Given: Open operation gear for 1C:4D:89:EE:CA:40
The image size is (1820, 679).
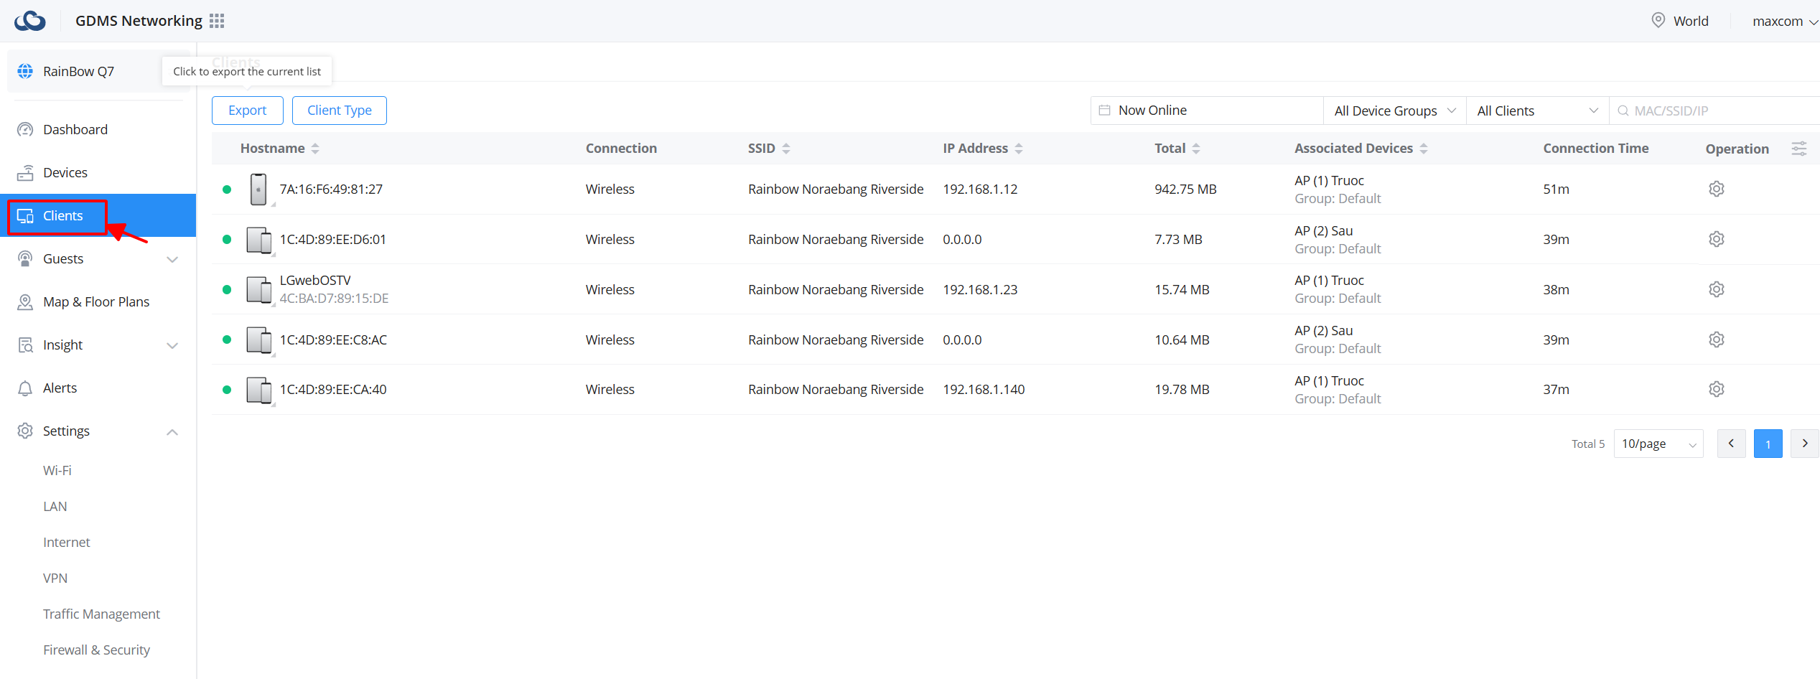Looking at the screenshot, I should (x=1716, y=389).
